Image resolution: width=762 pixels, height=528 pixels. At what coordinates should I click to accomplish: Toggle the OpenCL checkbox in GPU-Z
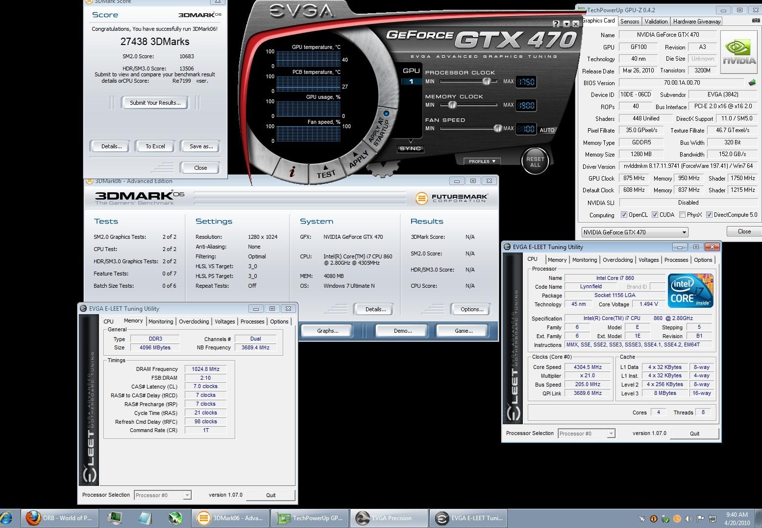pyautogui.click(x=624, y=215)
